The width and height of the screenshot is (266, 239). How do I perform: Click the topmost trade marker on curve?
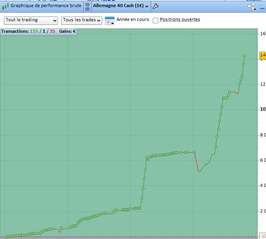point(244,56)
